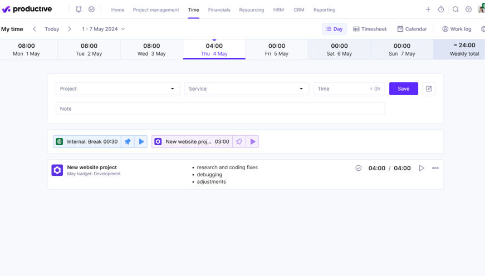This screenshot has width=485, height=276.
Task: Switch to the Timesheet view tab
Action: (370, 29)
